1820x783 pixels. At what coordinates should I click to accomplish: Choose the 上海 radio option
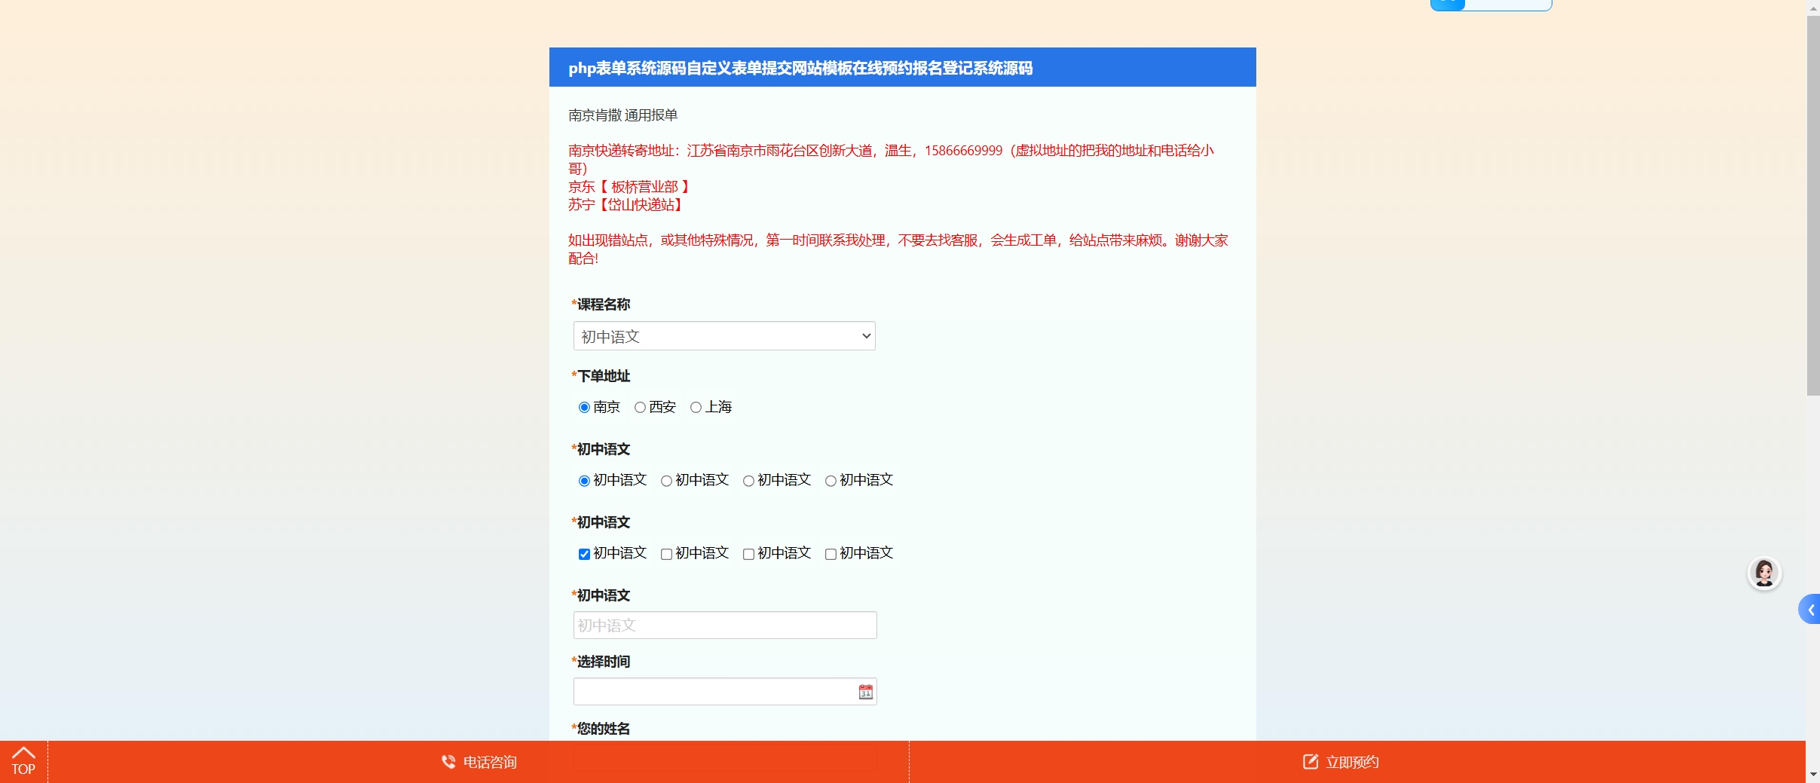tap(696, 408)
